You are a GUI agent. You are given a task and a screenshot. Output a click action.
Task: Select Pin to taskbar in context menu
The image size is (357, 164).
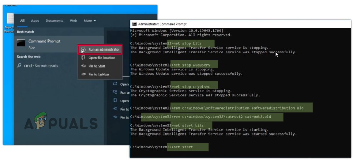point(100,74)
